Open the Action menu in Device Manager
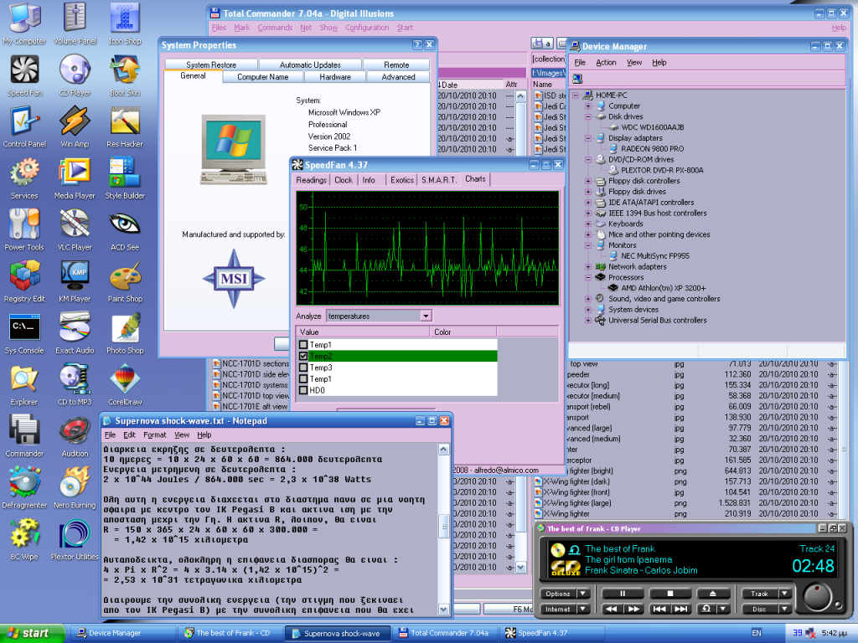The width and height of the screenshot is (858, 643). [x=606, y=62]
